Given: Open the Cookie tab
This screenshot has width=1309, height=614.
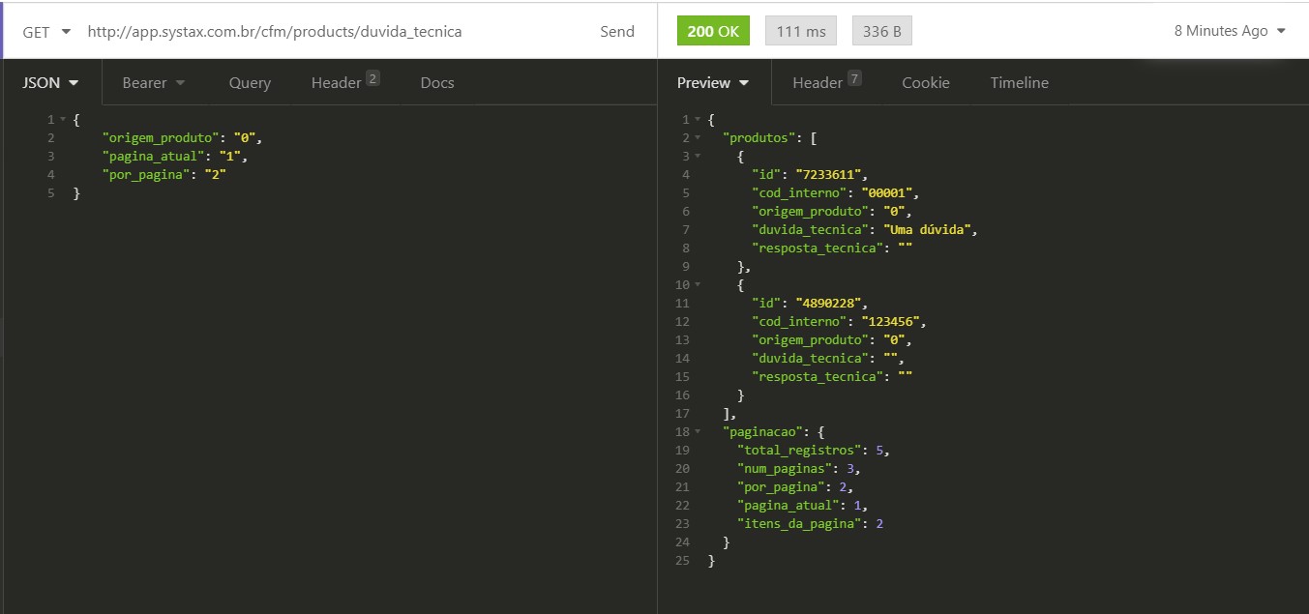Looking at the screenshot, I should [x=926, y=83].
